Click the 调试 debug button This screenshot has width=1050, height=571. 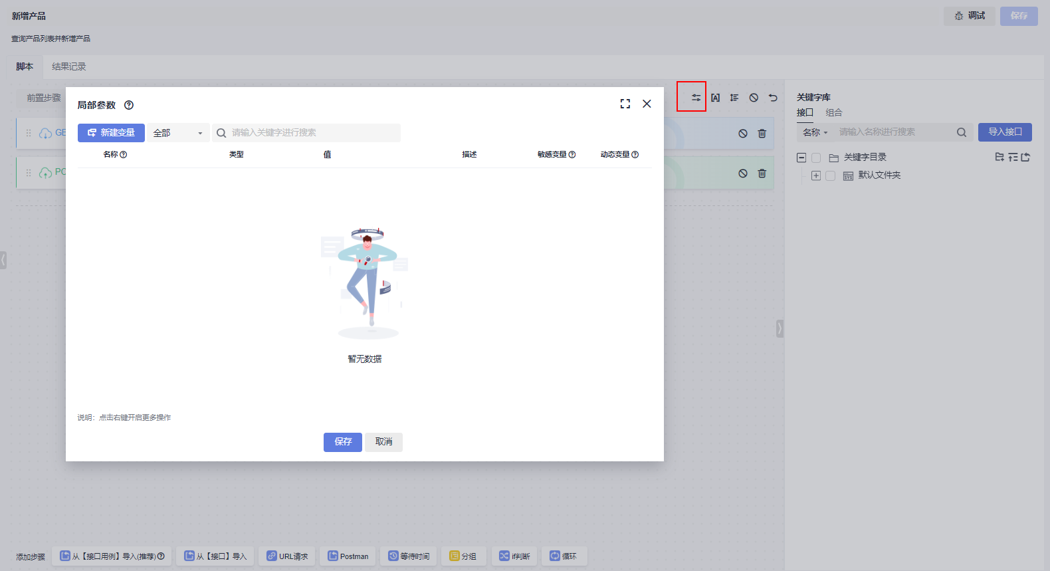(x=970, y=16)
